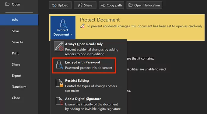This screenshot has width=207, height=114.
Task: Select Encrypt with Password menu entry
Action: point(84,65)
